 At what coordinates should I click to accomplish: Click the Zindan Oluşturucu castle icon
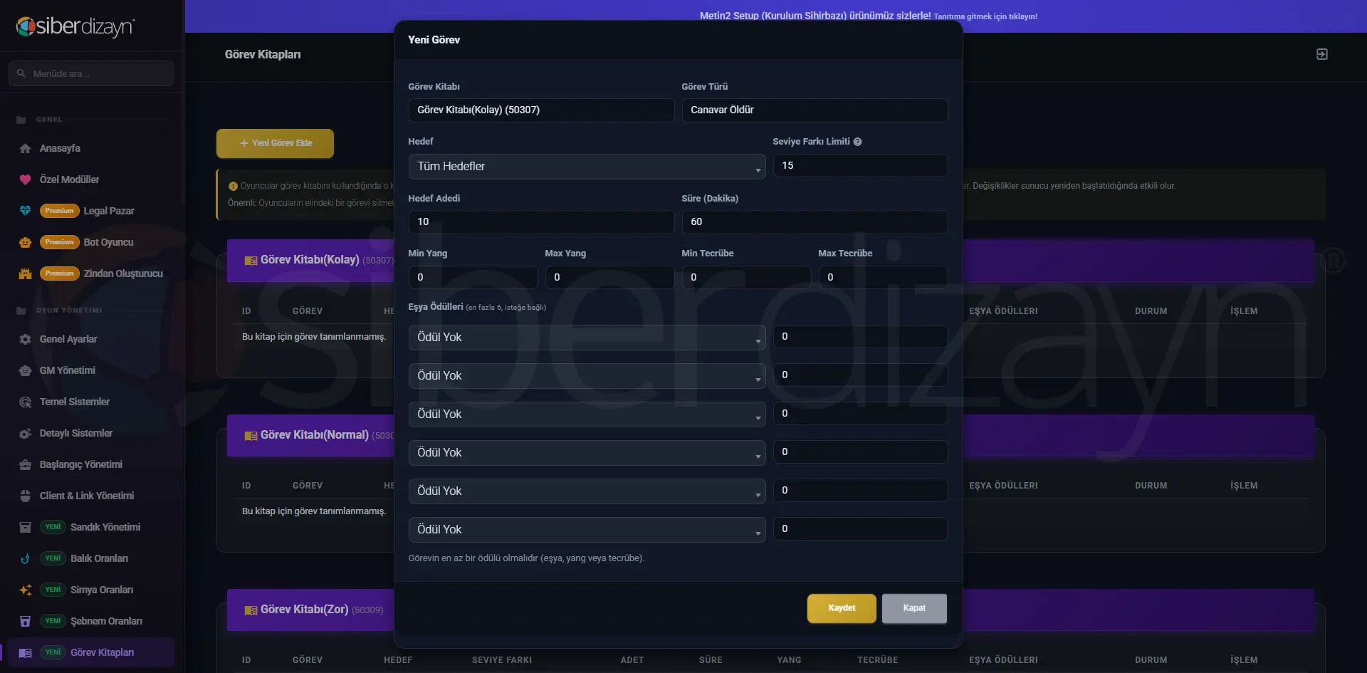26,273
